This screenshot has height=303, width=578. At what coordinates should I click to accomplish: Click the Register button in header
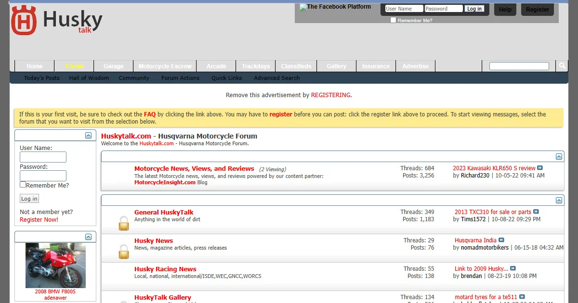(538, 9)
